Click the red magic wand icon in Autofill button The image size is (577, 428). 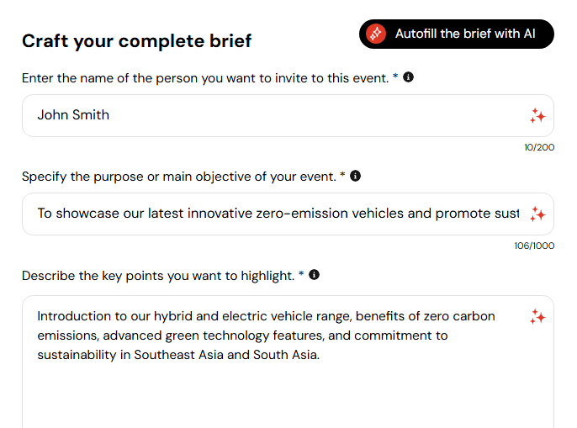(x=376, y=34)
